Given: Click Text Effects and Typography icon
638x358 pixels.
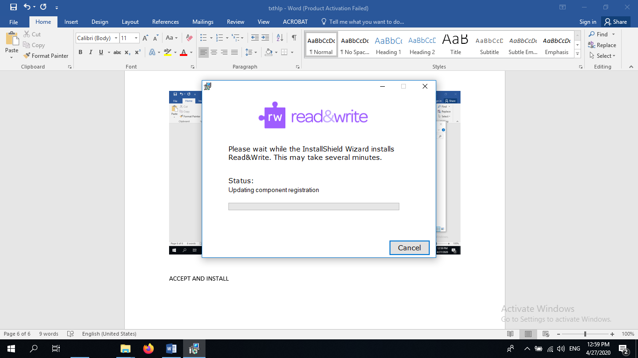Looking at the screenshot, I should [x=152, y=52].
